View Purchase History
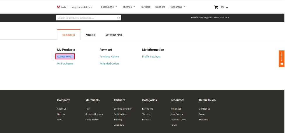The image size is (285, 133). [x=109, y=57]
